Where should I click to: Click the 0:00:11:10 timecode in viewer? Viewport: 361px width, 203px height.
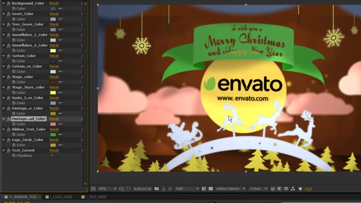[143, 189]
